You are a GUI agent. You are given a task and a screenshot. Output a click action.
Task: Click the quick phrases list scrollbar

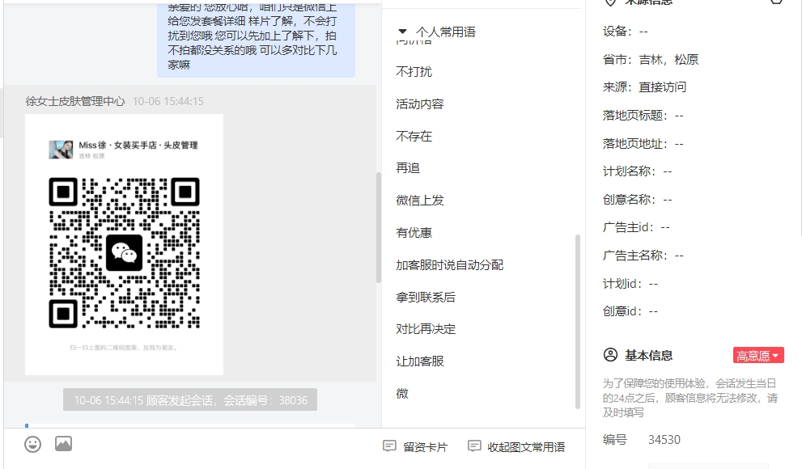click(578, 321)
